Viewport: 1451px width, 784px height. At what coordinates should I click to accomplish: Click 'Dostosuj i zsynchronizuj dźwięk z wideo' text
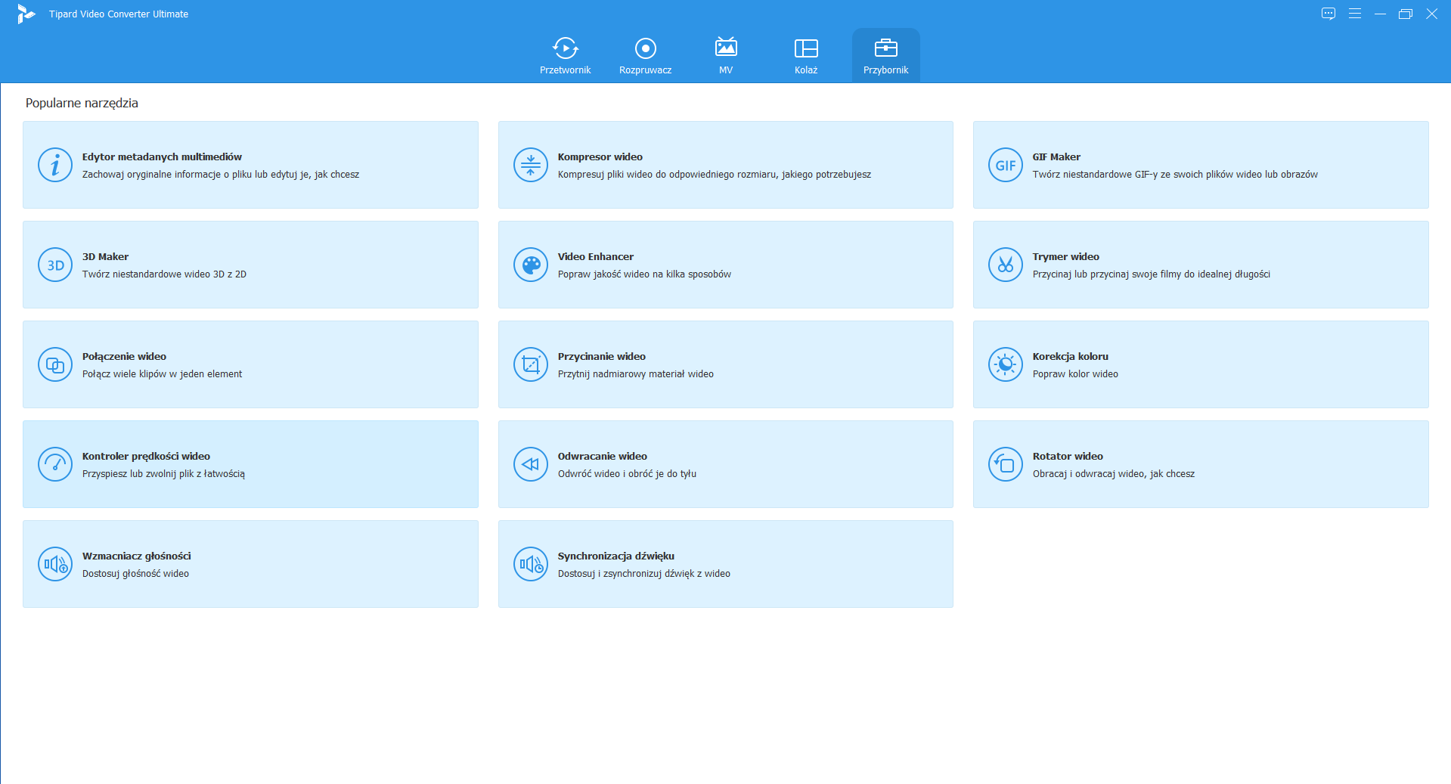[643, 574]
